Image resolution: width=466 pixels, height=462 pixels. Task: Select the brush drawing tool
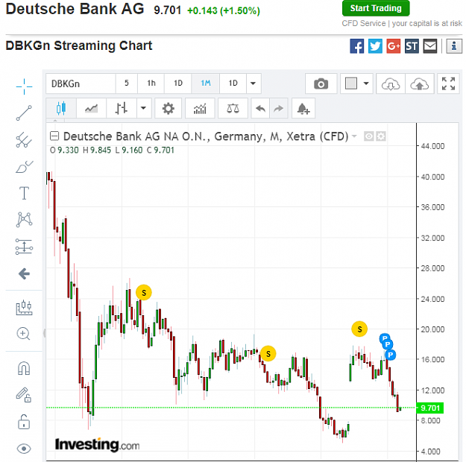click(x=24, y=167)
